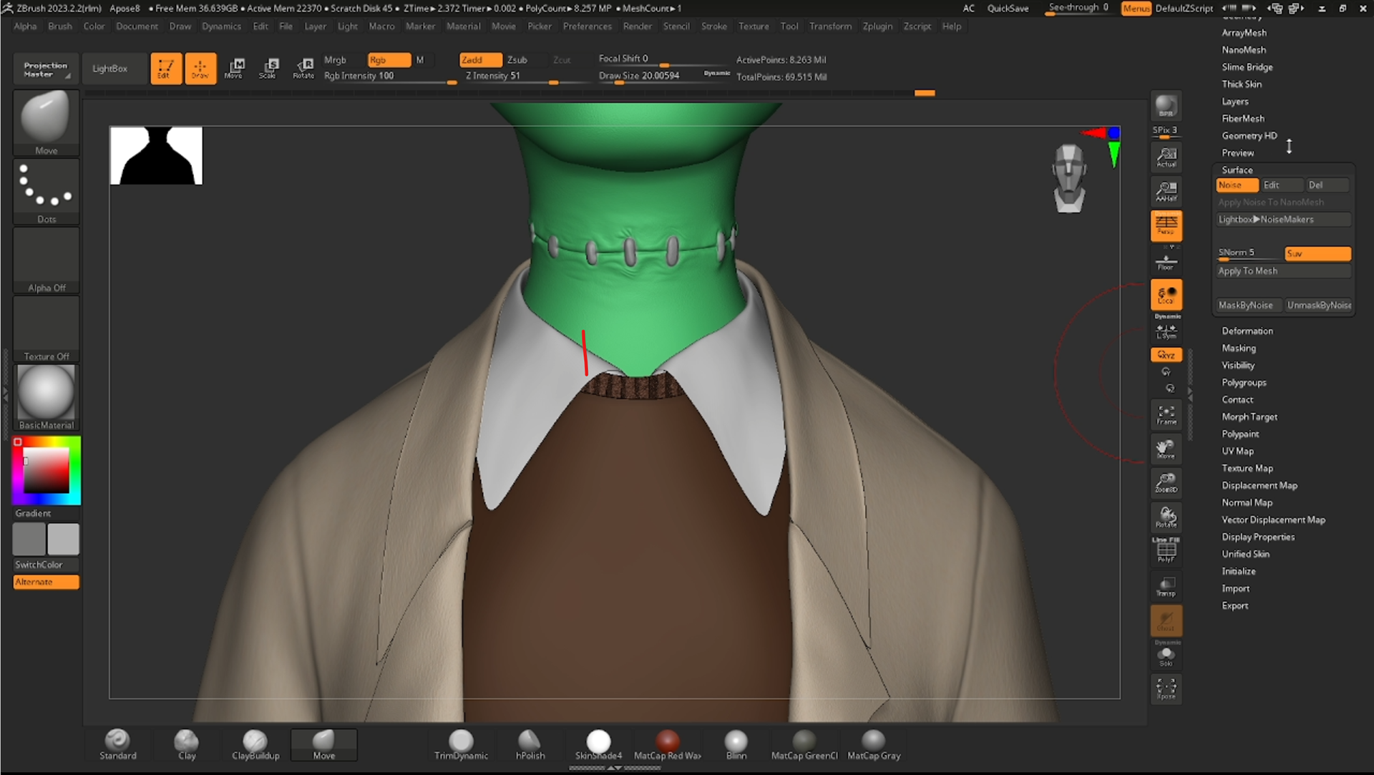Click the BPR render icon
This screenshot has height=775, width=1374.
coord(1166,107)
